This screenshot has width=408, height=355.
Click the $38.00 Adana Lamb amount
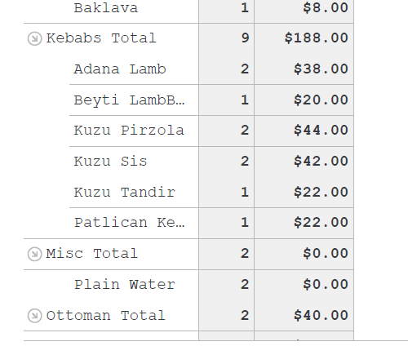coord(321,69)
